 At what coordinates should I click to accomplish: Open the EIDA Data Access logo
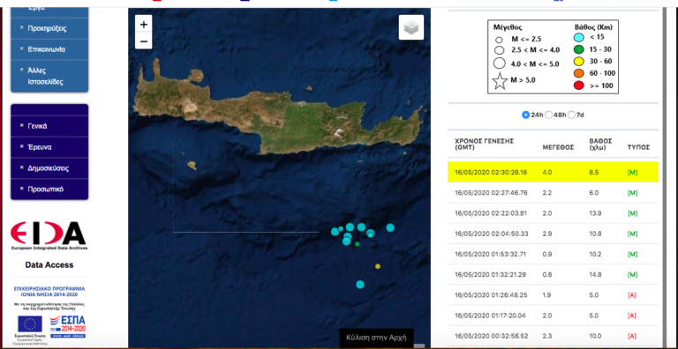(49, 236)
